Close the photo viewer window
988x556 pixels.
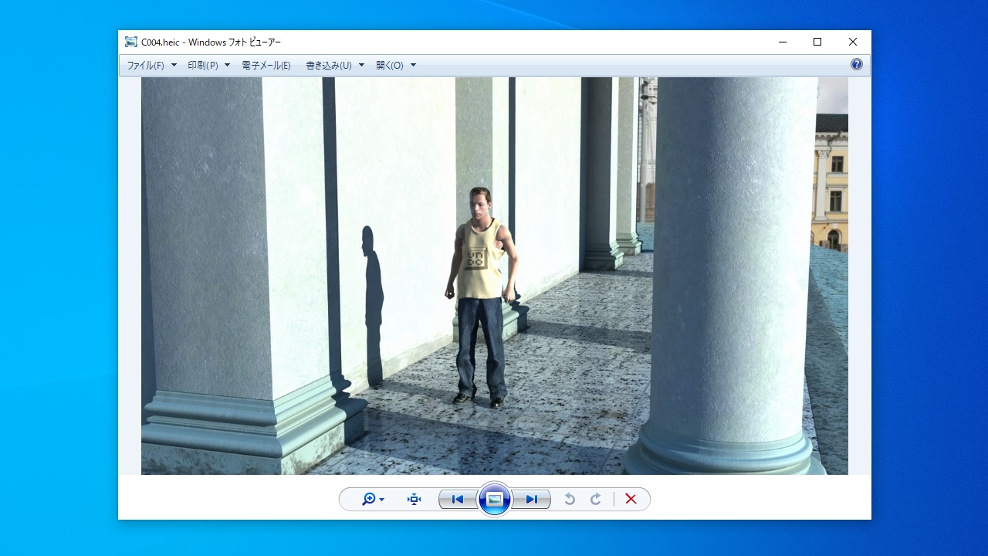pyautogui.click(x=853, y=42)
